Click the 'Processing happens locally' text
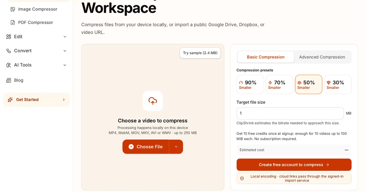The width and height of the screenshot is (366, 192). coord(153,128)
